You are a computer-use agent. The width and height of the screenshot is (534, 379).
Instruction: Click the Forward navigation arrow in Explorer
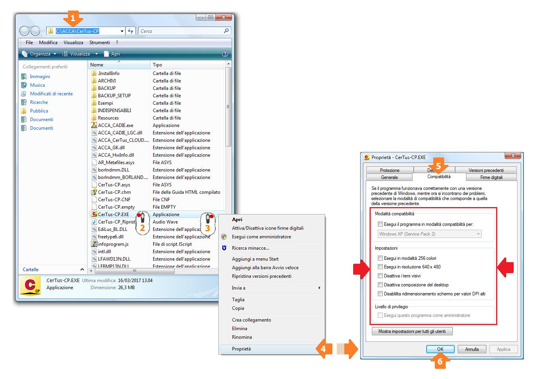pyautogui.click(x=35, y=31)
